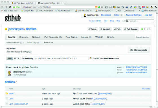Open the Gist link
The width and height of the screenshot is (158, 108).
(x=106, y=21)
